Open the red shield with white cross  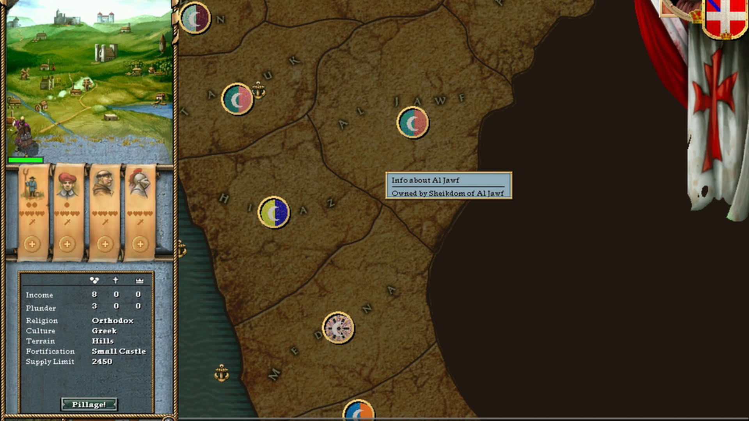(x=725, y=19)
